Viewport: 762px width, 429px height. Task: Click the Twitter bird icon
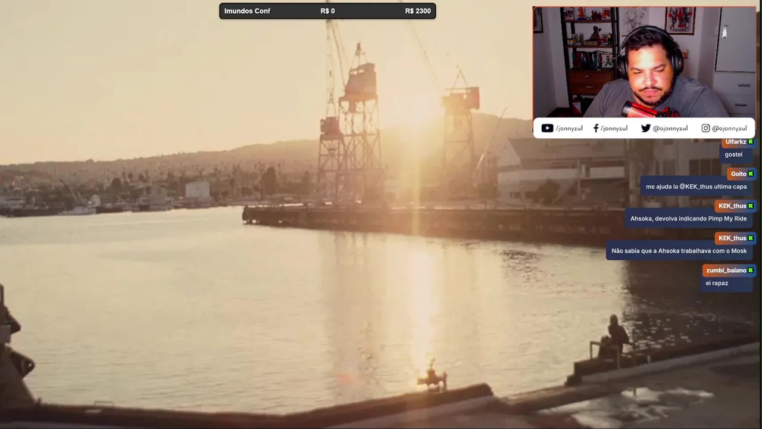pos(645,128)
